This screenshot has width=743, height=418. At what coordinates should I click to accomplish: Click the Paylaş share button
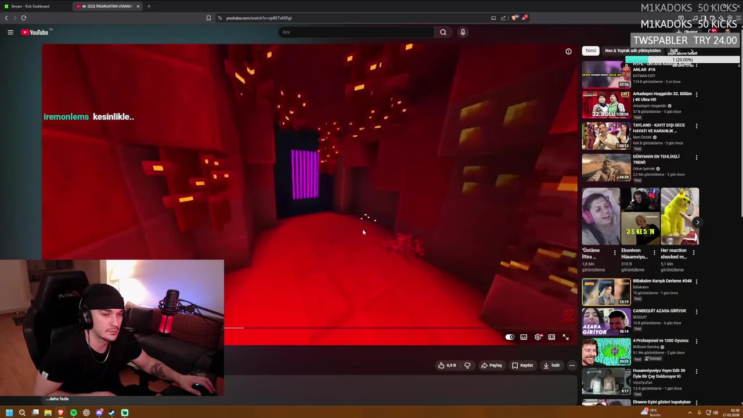tap(491, 365)
